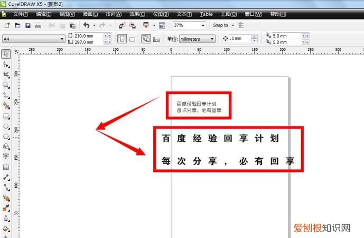Save the document

[28, 25]
